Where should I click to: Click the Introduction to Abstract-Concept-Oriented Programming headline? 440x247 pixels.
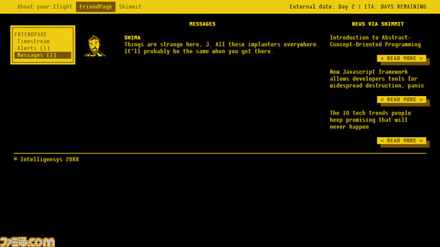click(375, 41)
